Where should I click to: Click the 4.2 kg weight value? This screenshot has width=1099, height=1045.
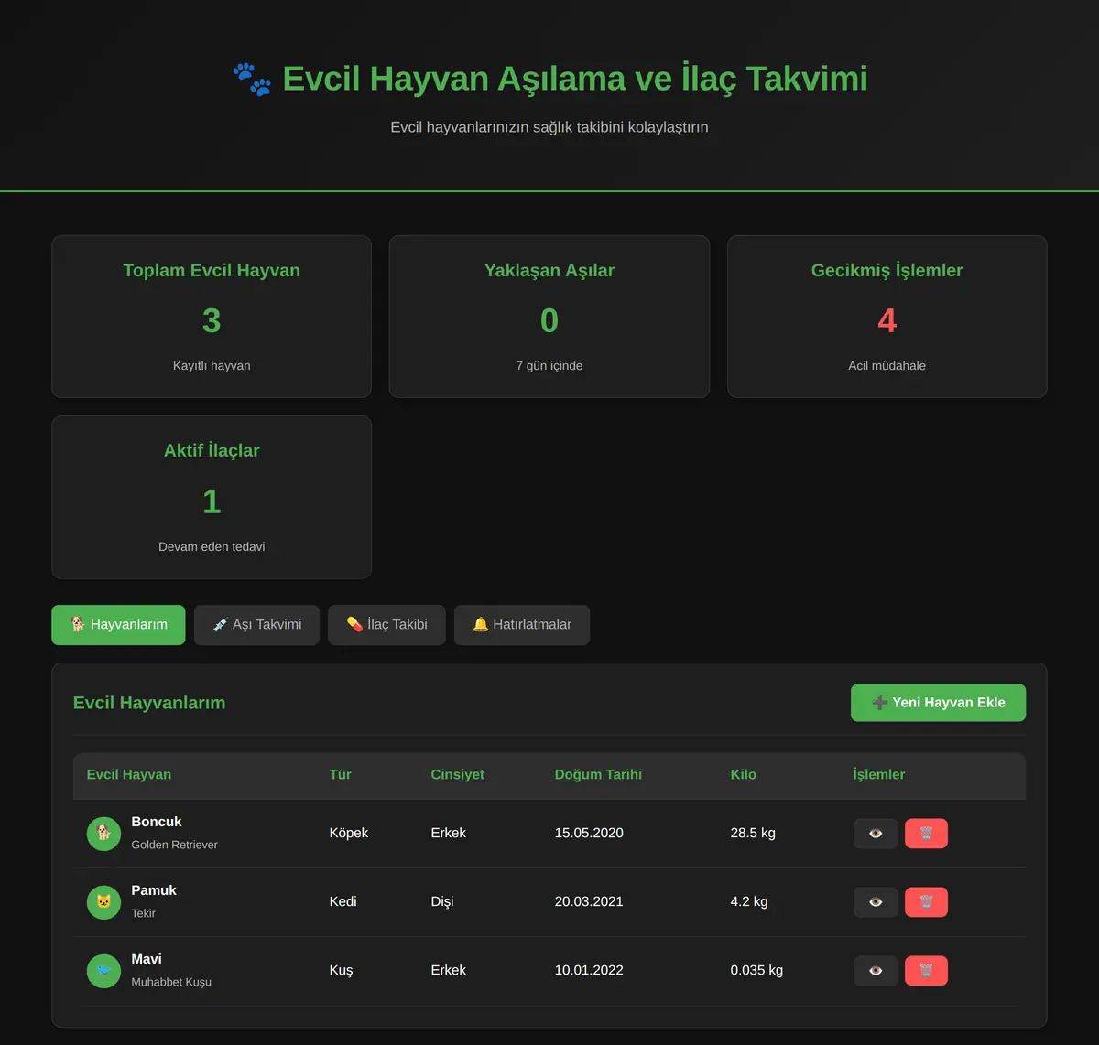[749, 901]
